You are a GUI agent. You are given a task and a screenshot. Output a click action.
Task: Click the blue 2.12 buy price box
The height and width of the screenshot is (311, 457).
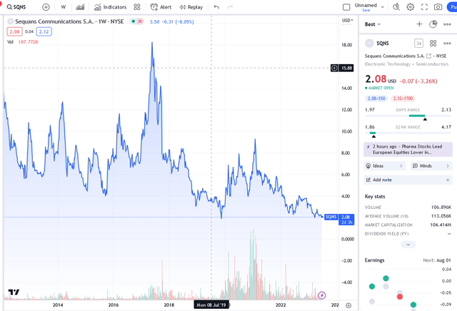pyautogui.click(x=44, y=31)
